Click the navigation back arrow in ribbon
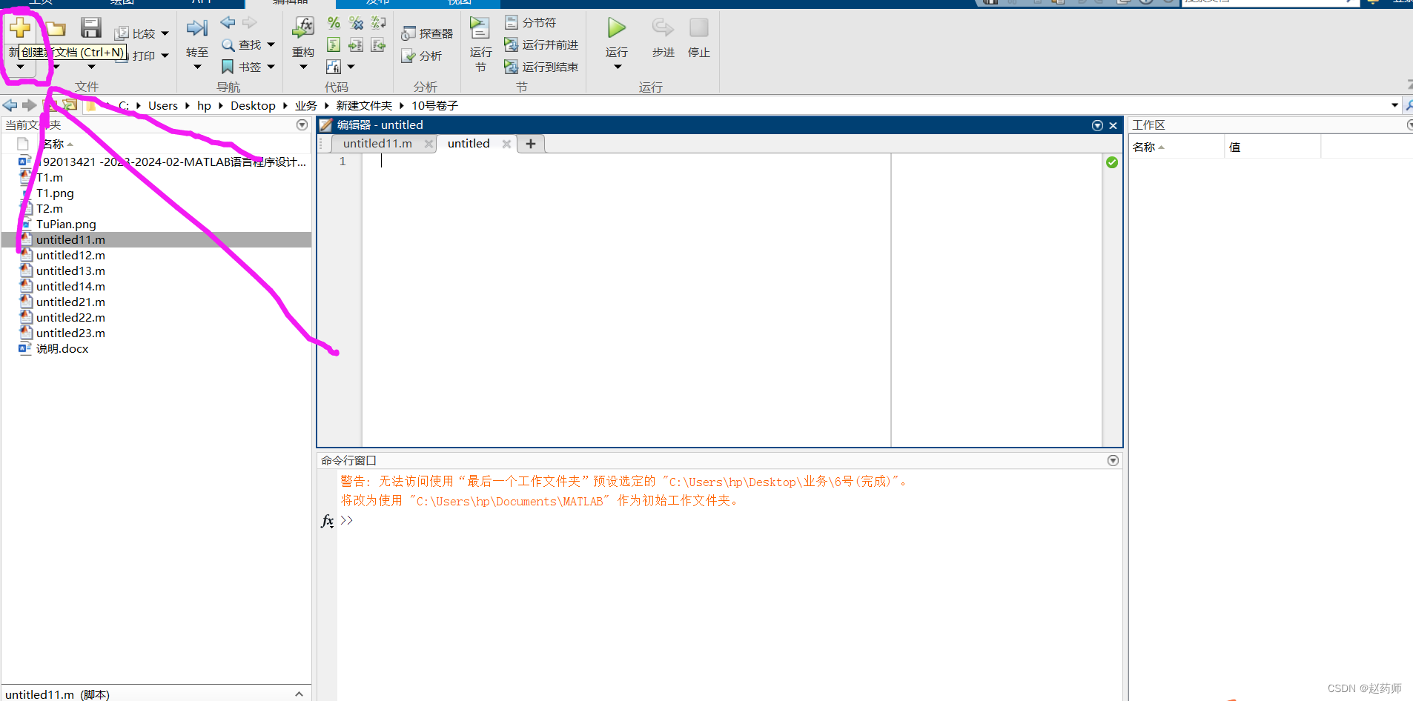 (228, 23)
